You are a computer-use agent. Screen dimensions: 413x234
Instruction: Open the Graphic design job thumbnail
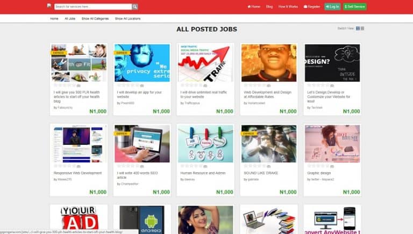tap(332, 143)
